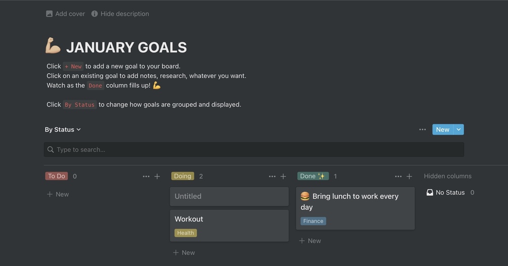Viewport: 508px width, 266px height.
Task: Open the three-dot menu beside the New button
Action: click(x=423, y=130)
